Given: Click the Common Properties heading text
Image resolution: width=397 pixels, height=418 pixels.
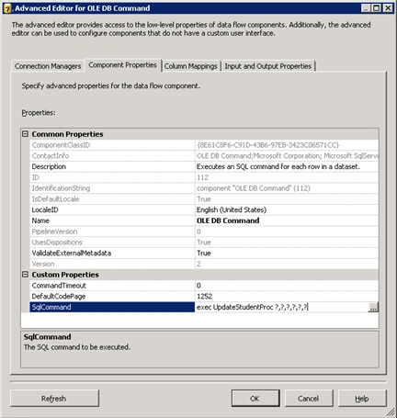Looking at the screenshot, I should (x=67, y=134).
